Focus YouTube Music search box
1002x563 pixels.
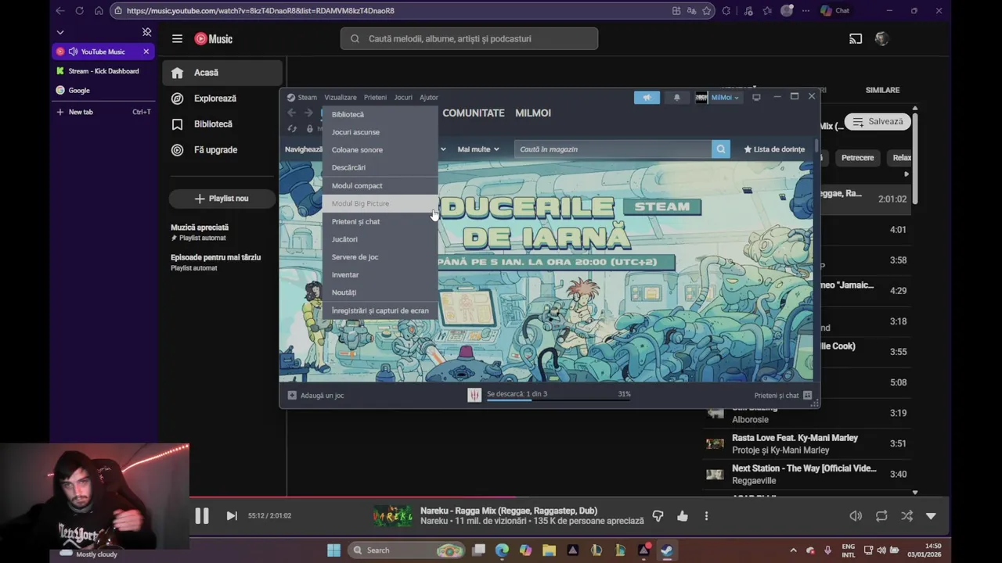point(469,38)
